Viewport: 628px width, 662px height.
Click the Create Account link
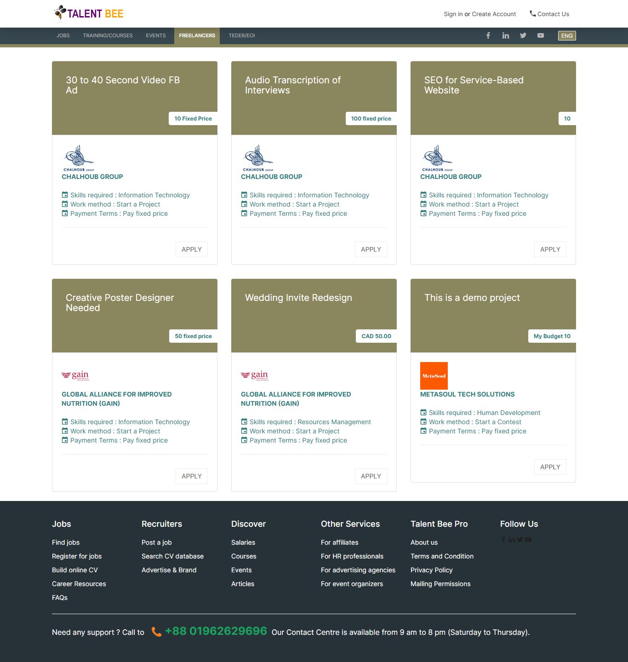coord(494,14)
